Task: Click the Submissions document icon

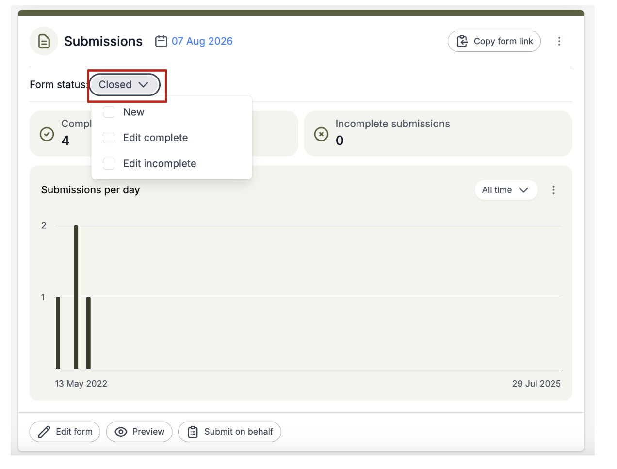Action: tap(44, 41)
